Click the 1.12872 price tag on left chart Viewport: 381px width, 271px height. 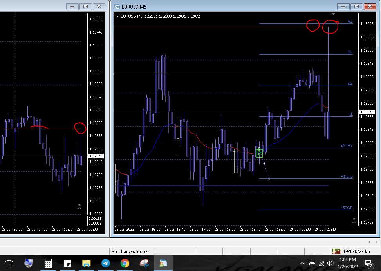[x=96, y=156]
